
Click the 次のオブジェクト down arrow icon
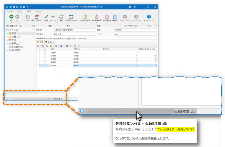tap(136, 16)
